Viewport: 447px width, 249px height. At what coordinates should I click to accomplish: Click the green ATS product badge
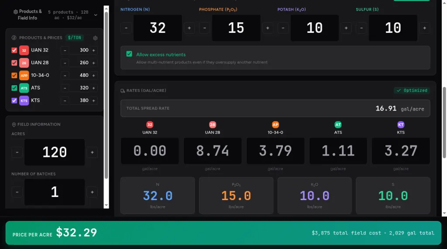[24, 88]
